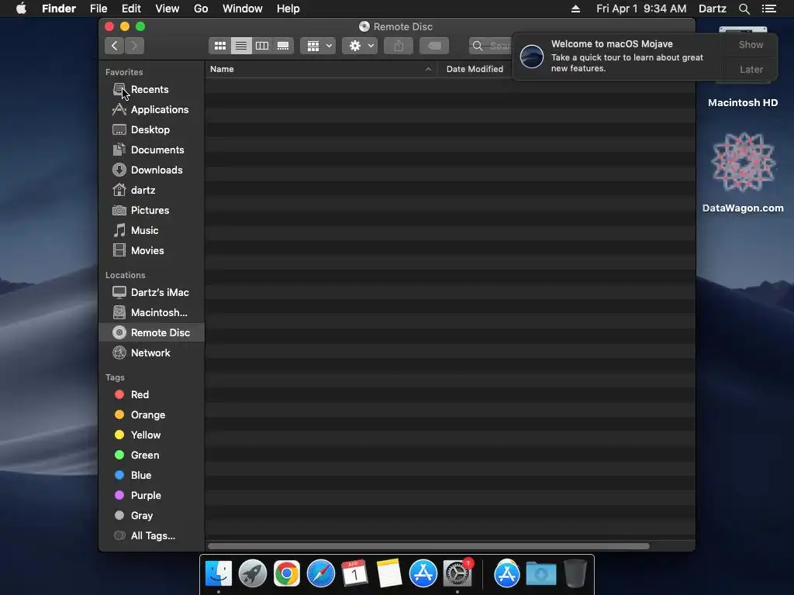Open the Edit menu
Image resolution: width=794 pixels, height=595 pixels.
(131, 9)
